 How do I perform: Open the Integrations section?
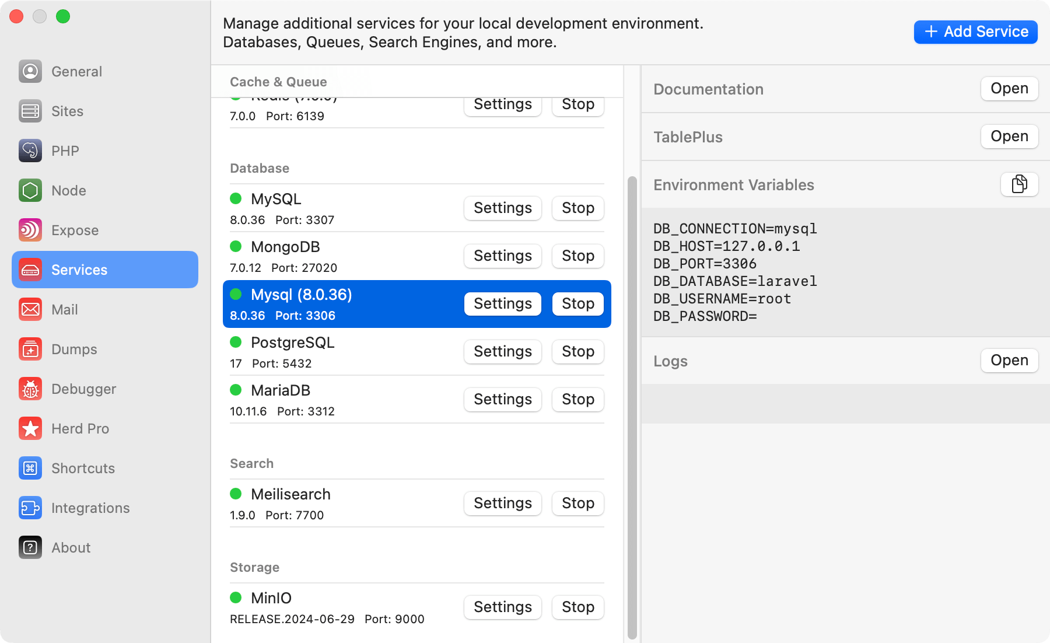pyautogui.click(x=90, y=508)
